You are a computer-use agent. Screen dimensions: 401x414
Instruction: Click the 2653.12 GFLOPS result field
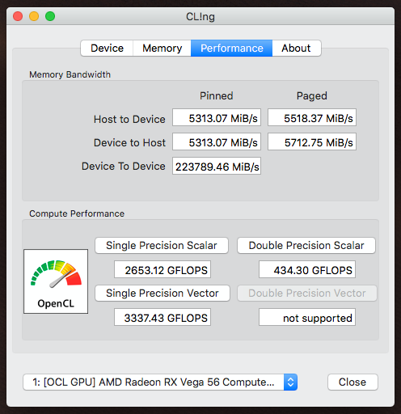coord(163,269)
